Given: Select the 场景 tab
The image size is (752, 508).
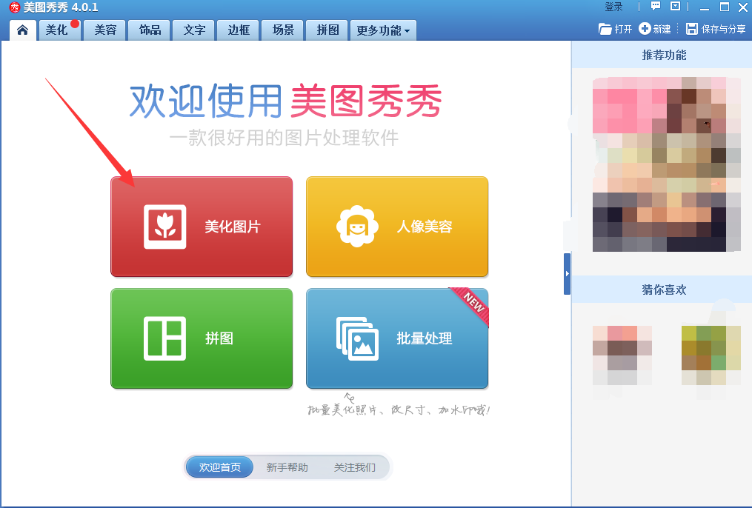Looking at the screenshot, I should pyautogui.click(x=283, y=30).
